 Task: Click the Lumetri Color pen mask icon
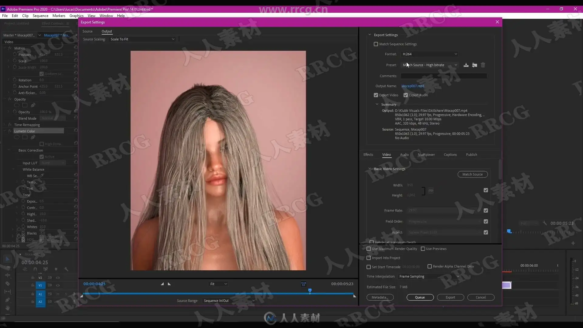pyautogui.click(x=33, y=137)
